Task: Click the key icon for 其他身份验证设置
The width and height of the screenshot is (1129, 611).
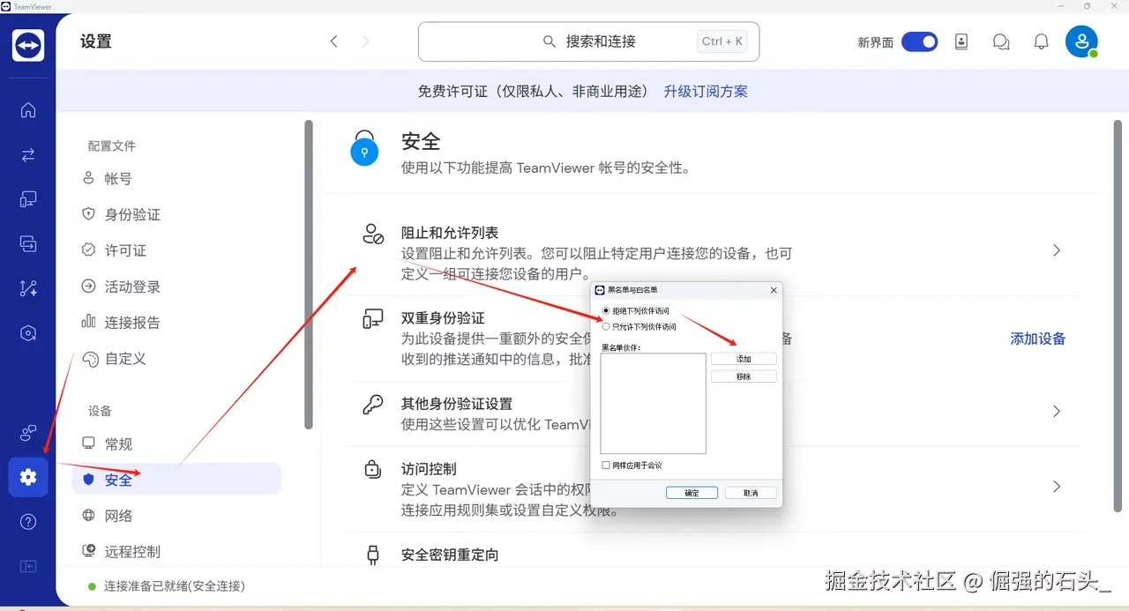Action: point(373,405)
